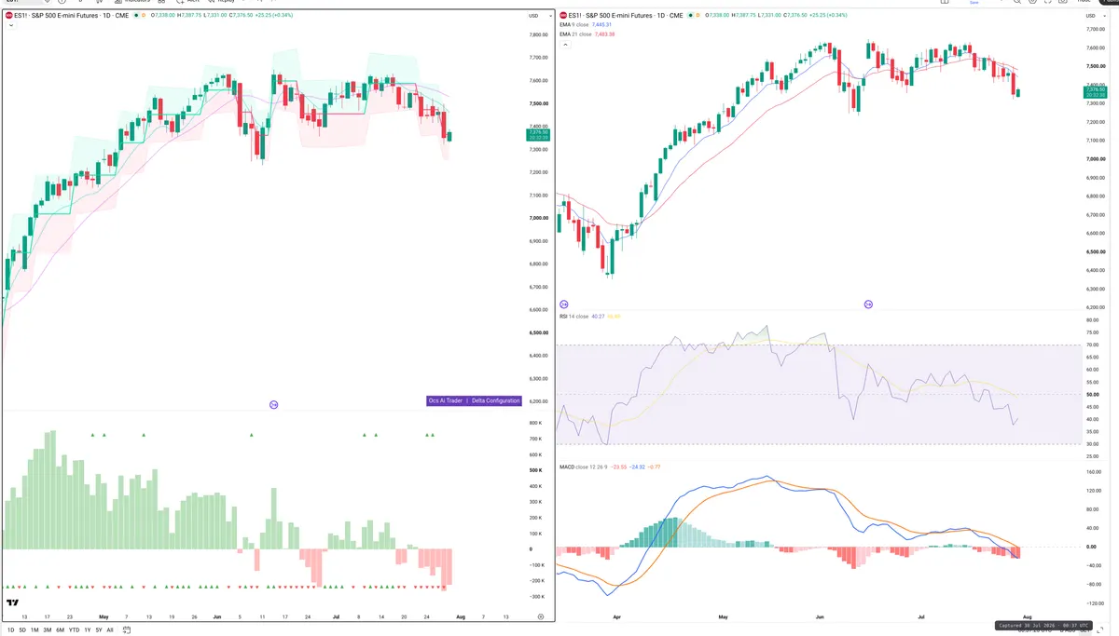Click the ES1! symbol logo on left chart
The image size is (1119, 636).
[x=8, y=16]
